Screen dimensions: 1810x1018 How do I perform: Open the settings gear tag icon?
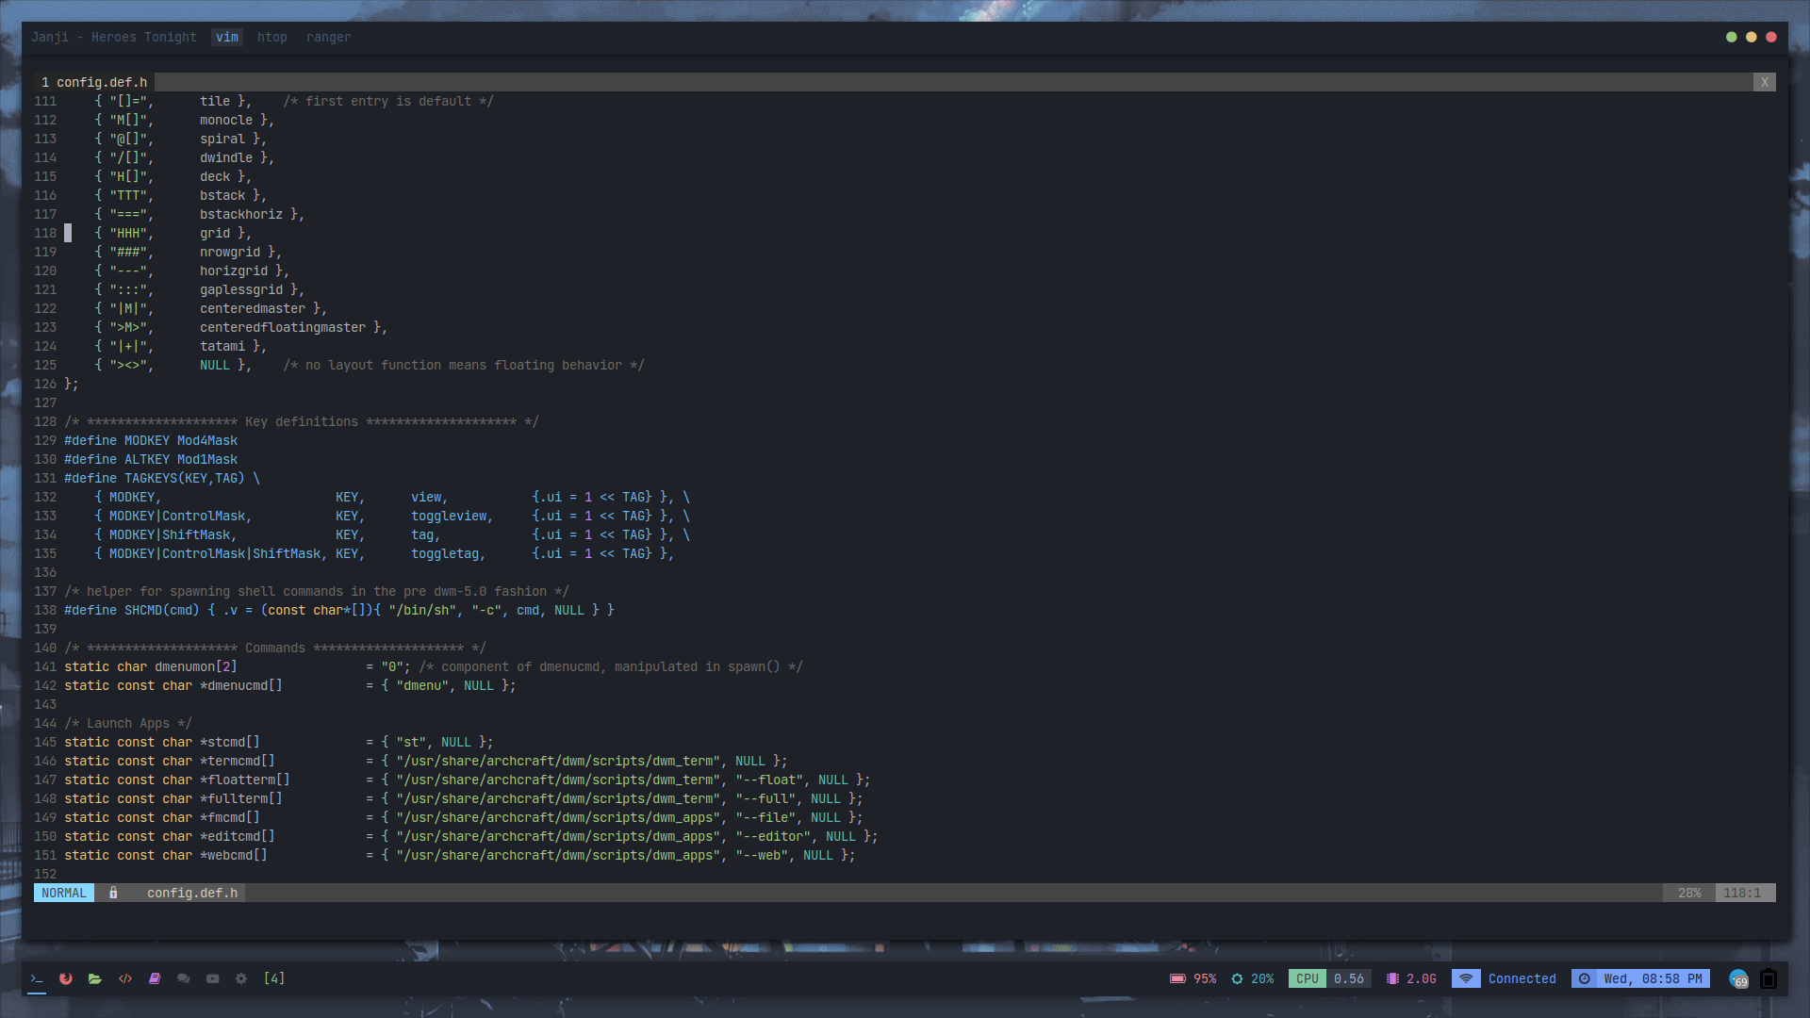tap(241, 978)
